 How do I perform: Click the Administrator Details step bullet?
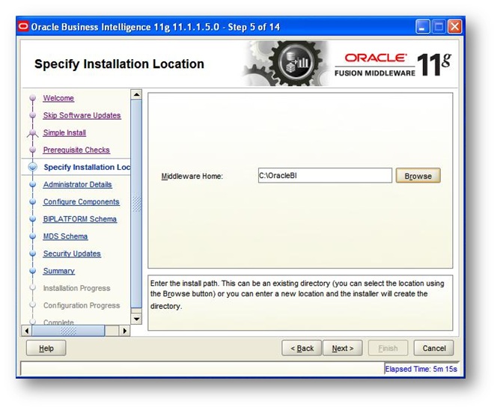(x=32, y=184)
